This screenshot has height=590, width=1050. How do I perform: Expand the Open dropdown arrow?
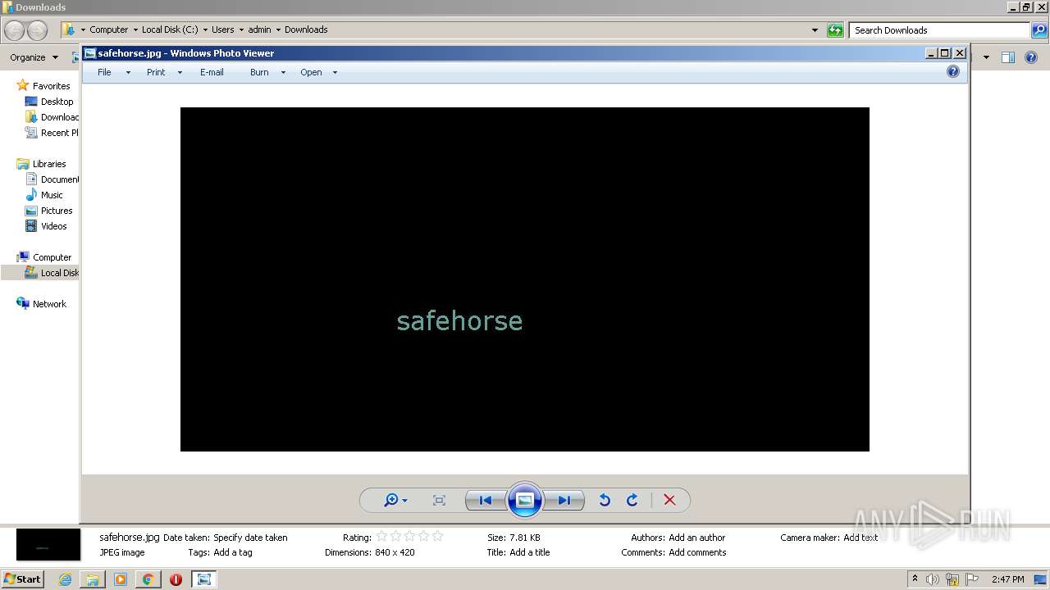(335, 73)
